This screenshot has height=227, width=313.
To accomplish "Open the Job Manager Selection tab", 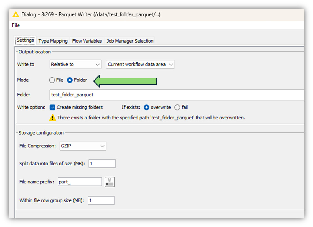I will point(130,41).
